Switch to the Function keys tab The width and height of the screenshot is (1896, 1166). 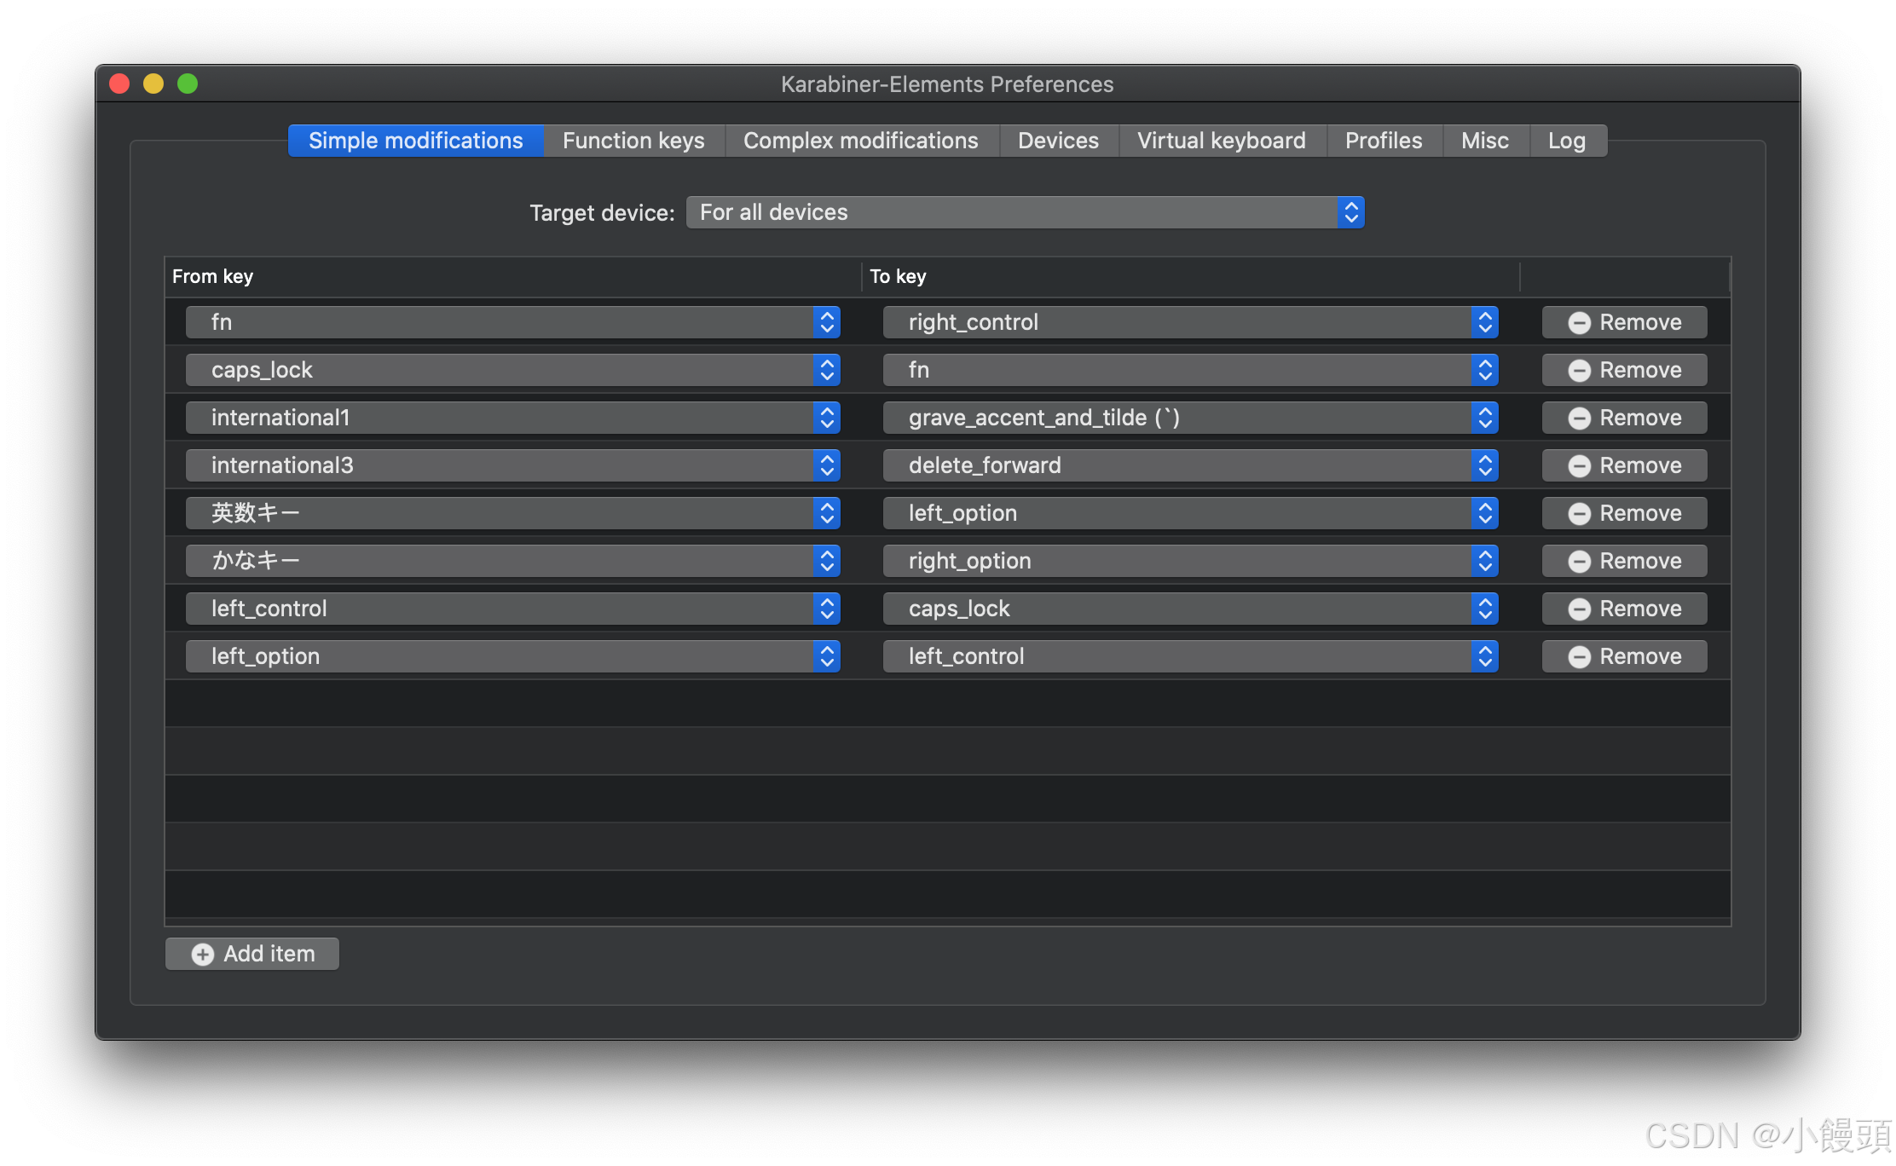coord(633,141)
